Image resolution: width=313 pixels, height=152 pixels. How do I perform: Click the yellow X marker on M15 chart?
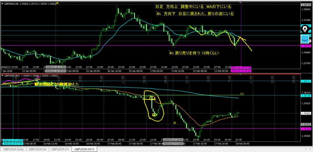175,123
